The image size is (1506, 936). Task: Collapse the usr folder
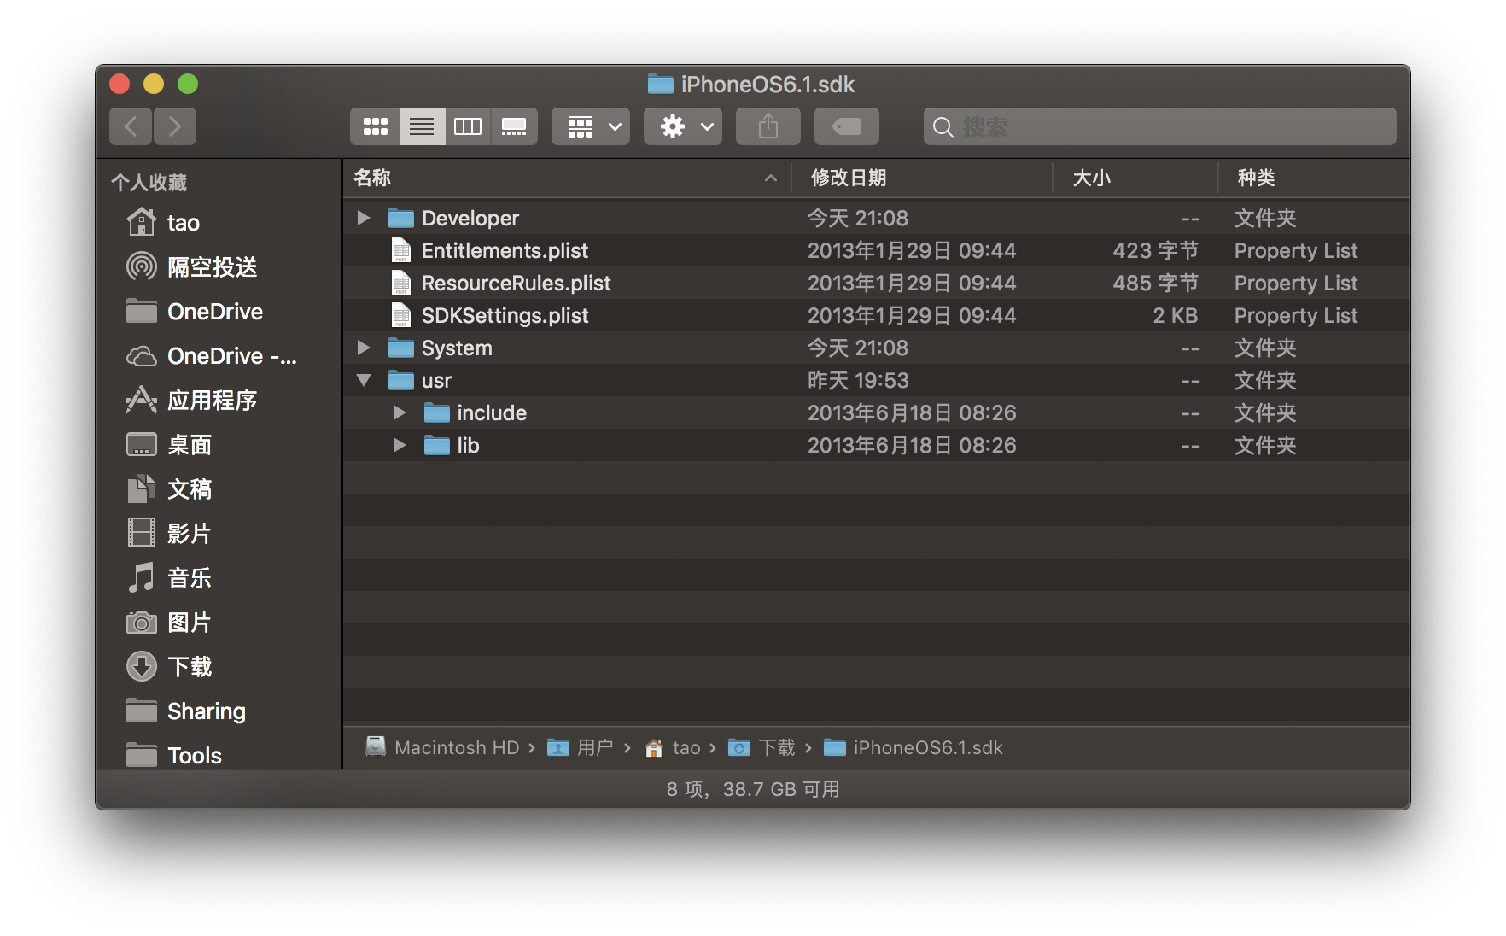coord(364,380)
